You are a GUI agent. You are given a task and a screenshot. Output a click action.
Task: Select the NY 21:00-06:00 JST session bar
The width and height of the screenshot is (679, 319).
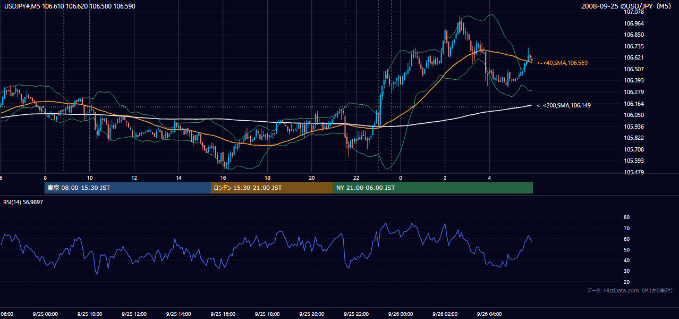pos(433,188)
